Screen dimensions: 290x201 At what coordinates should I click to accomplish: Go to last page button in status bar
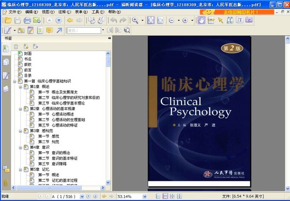95,196
